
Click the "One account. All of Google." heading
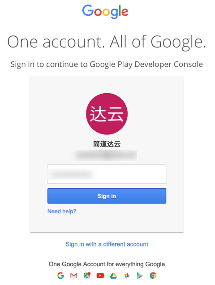(x=107, y=42)
